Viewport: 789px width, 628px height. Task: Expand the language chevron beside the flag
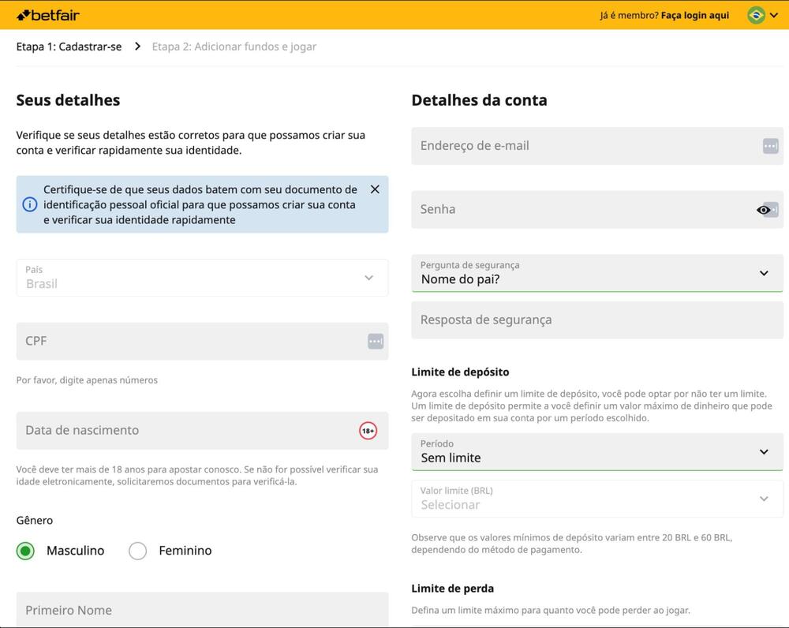[774, 15]
